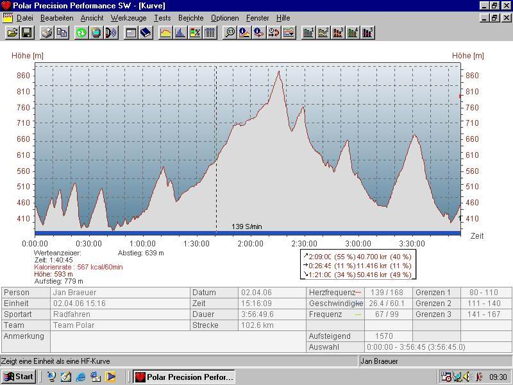Select the bar chart histogram icon

coord(180,33)
